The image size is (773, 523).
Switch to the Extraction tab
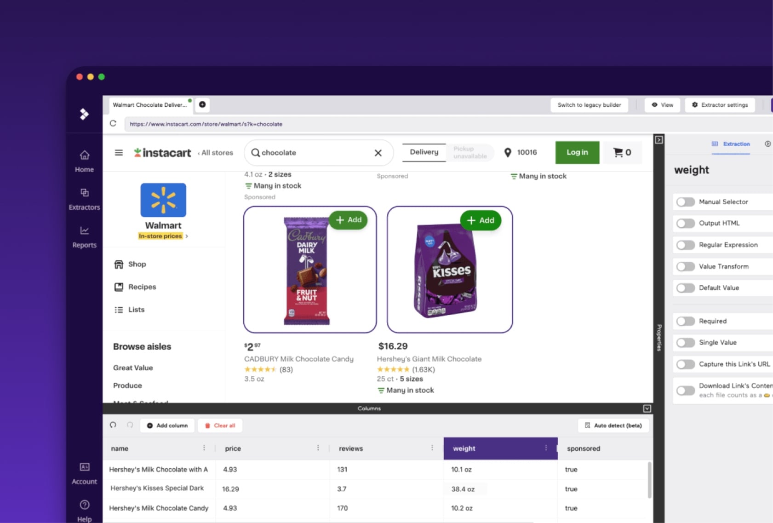click(x=731, y=144)
